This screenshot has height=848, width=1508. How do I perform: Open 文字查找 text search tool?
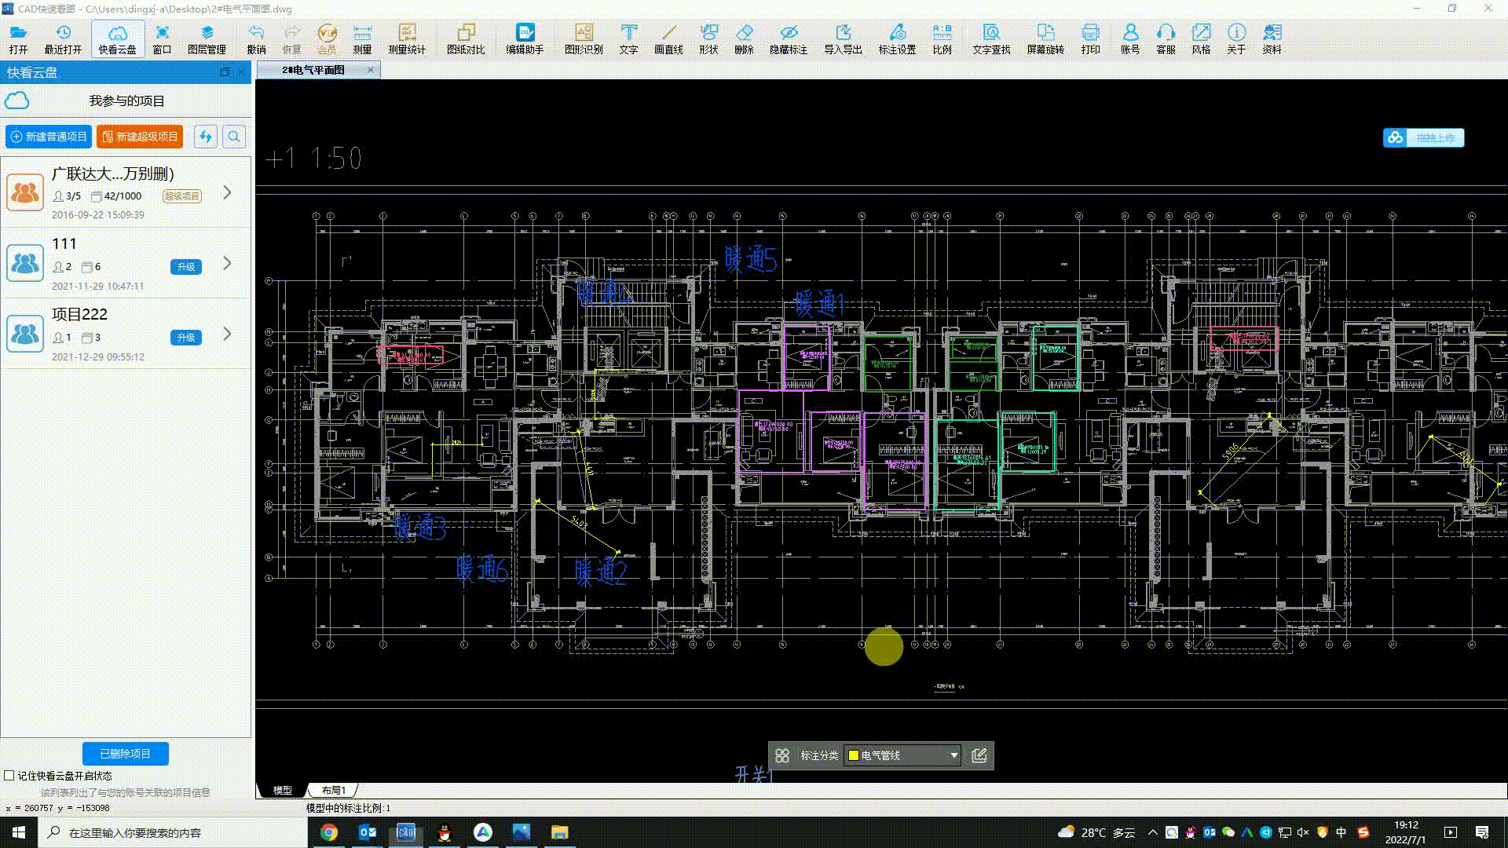[991, 38]
